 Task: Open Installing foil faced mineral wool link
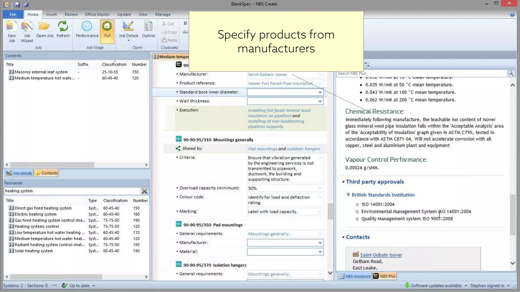pos(279,113)
